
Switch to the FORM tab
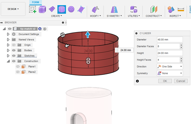click(x=36, y=2)
